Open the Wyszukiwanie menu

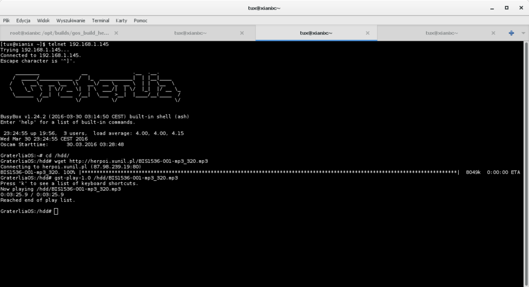click(x=70, y=21)
